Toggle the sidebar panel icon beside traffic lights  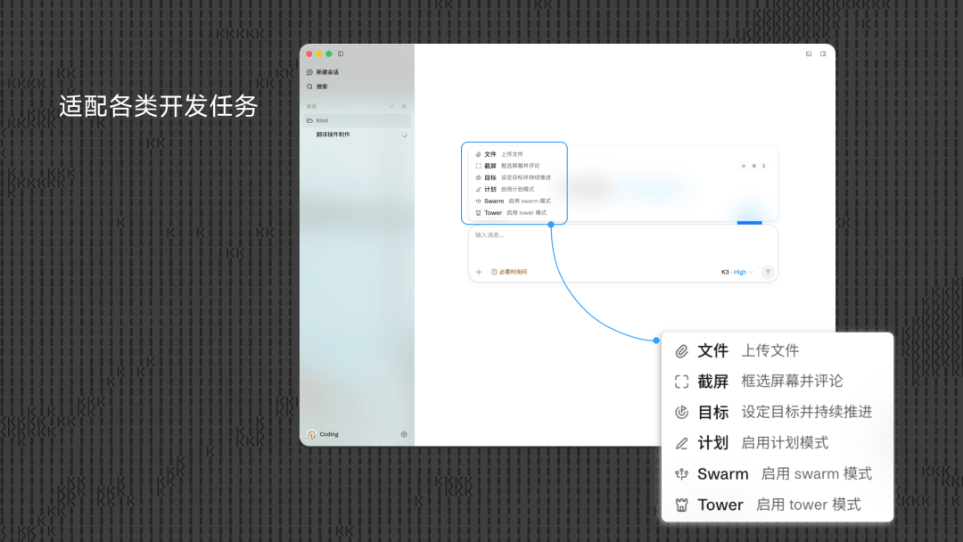(x=341, y=54)
